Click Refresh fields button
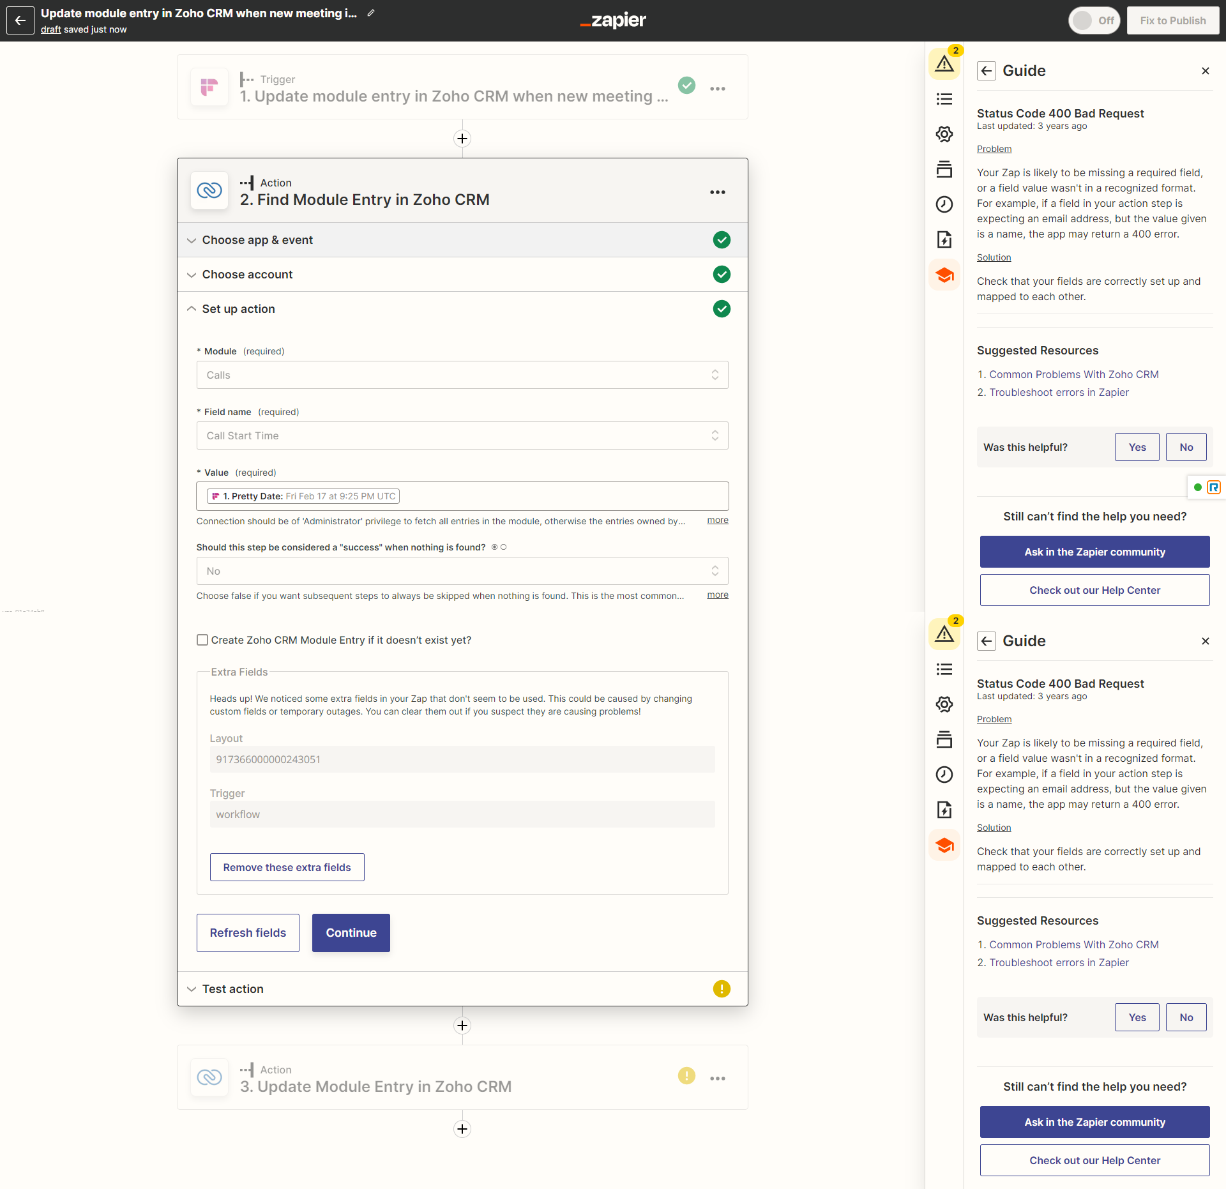 tap(248, 933)
